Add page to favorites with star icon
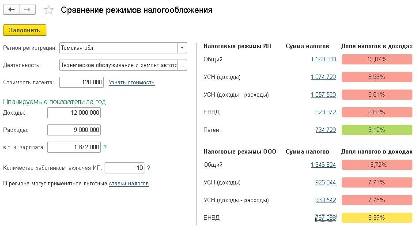The height and width of the screenshot is (229, 419). click(49, 10)
